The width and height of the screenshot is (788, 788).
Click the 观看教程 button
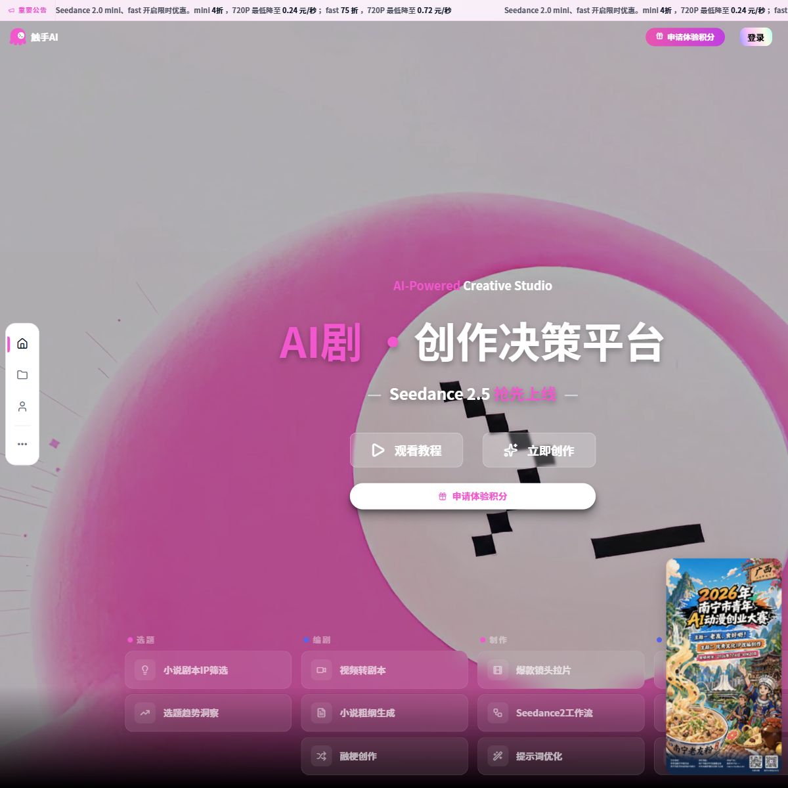(x=406, y=450)
